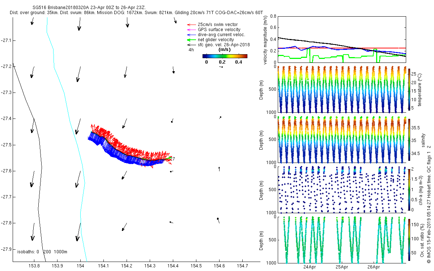
Task: Click the 24Apr date tick label
Action: (310, 267)
